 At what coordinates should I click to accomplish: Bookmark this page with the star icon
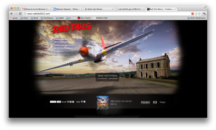click(x=200, y=14)
